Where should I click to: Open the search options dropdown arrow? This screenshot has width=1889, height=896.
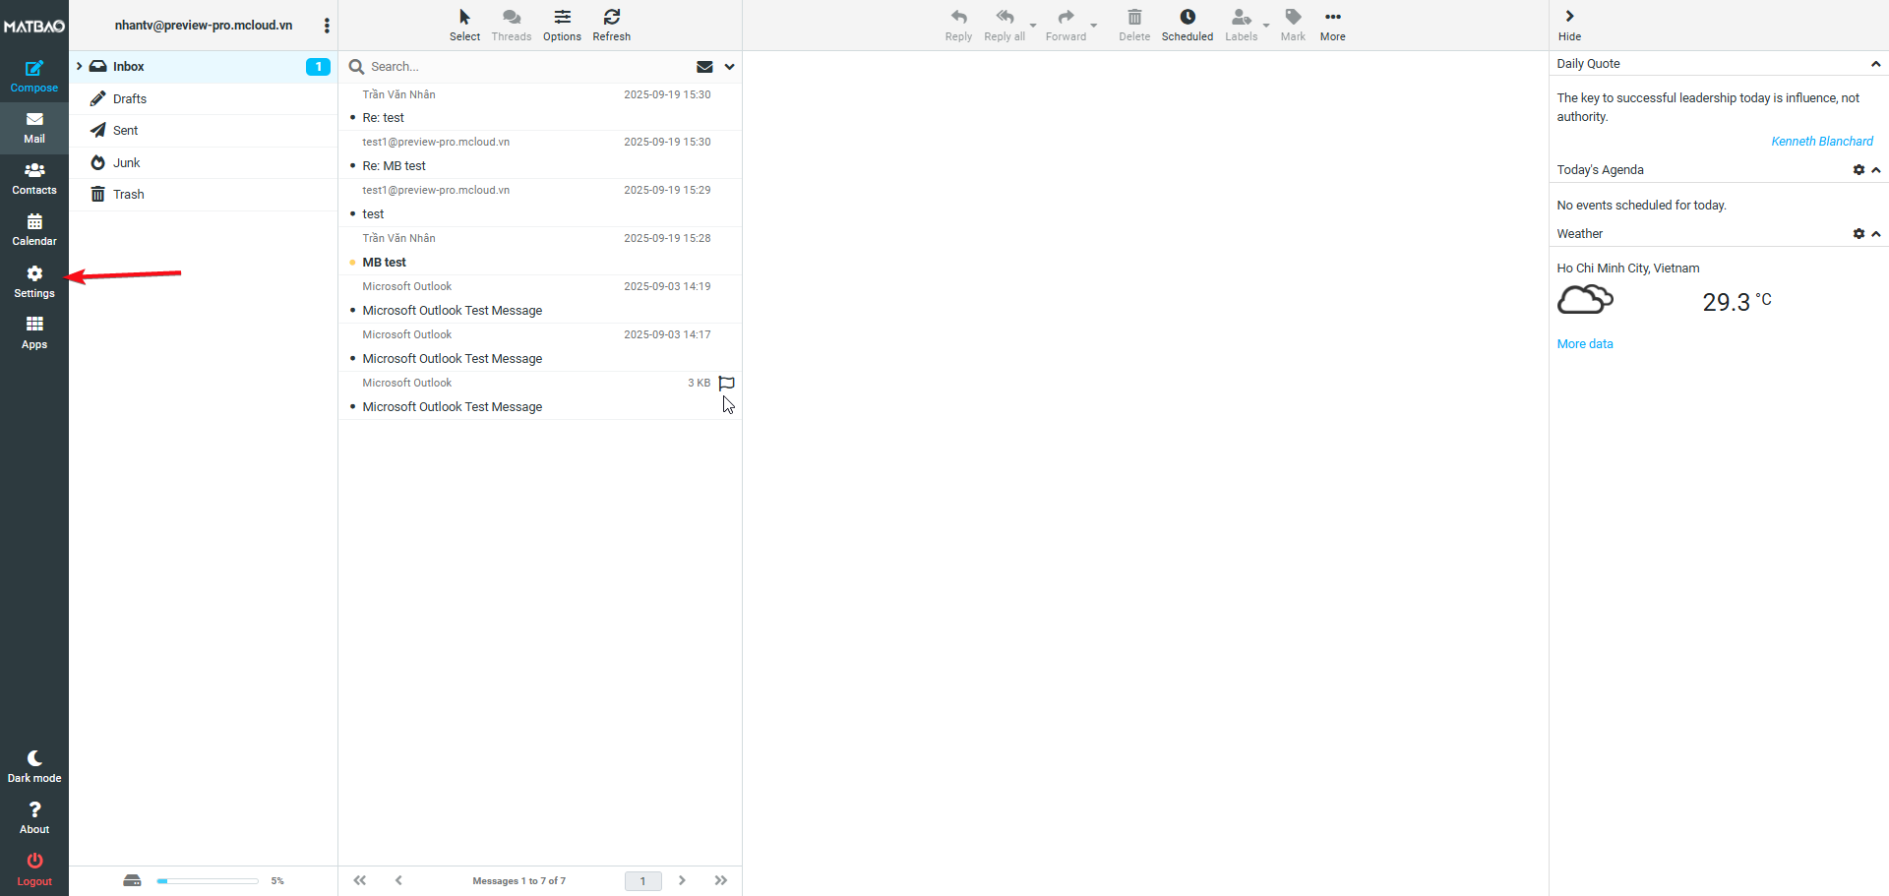click(729, 67)
